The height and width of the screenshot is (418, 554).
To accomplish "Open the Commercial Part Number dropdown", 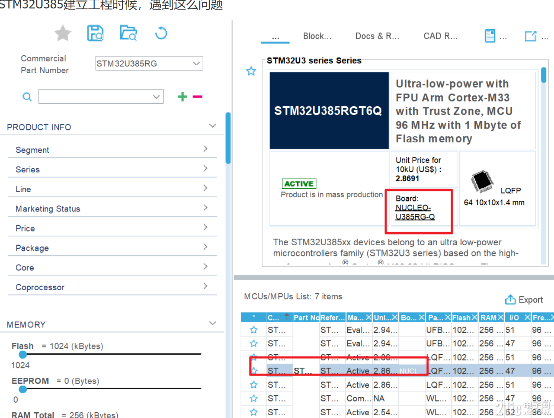I will pos(196,63).
